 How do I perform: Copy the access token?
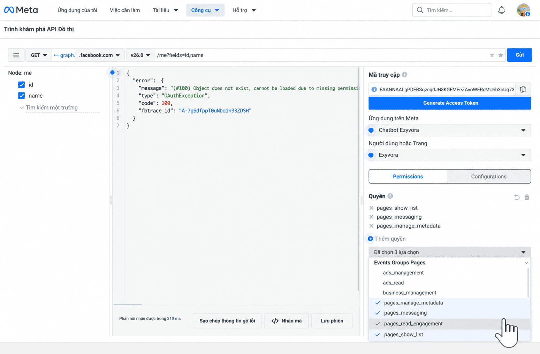coord(523,89)
